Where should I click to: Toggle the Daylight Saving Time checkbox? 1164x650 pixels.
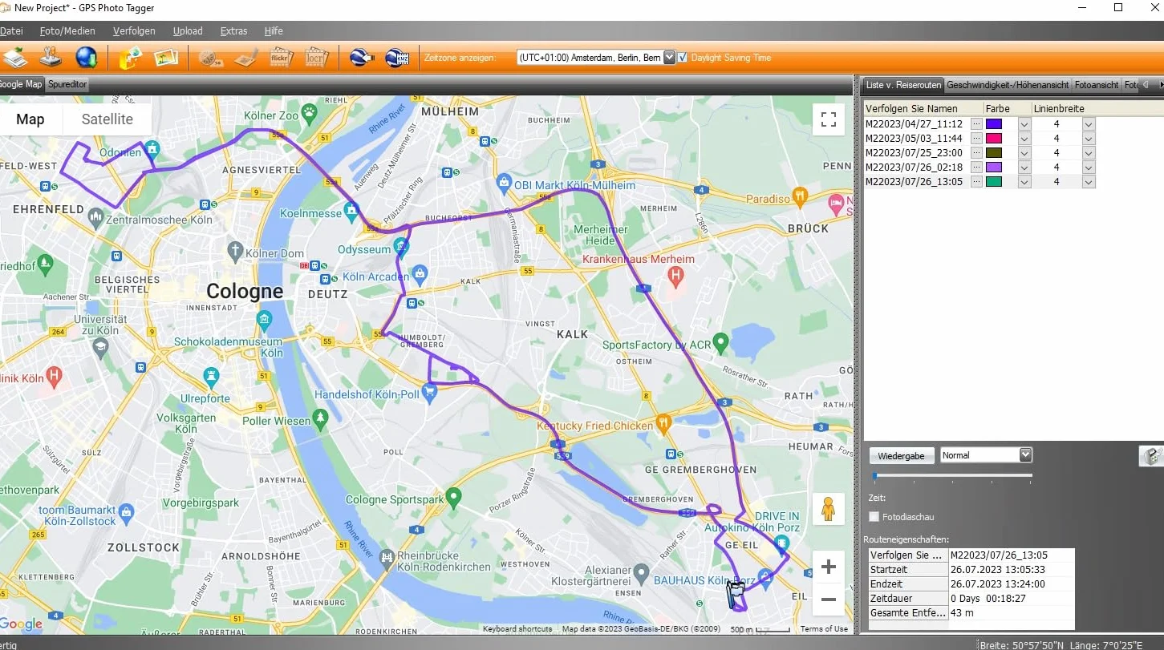point(683,58)
